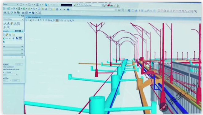Image resolution: width=203 pixels, height=115 pixels.
Task: Click the blue arrows icon in right toolbar
Action: click(129, 10)
